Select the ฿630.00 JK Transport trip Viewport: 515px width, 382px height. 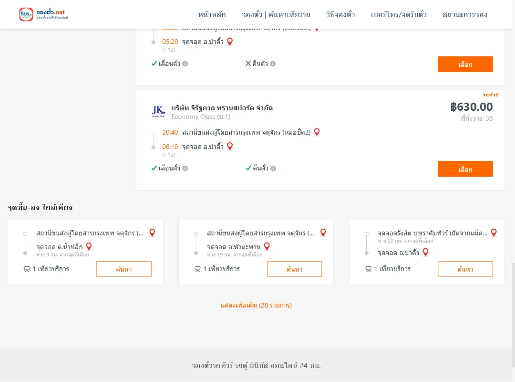point(465,169)
